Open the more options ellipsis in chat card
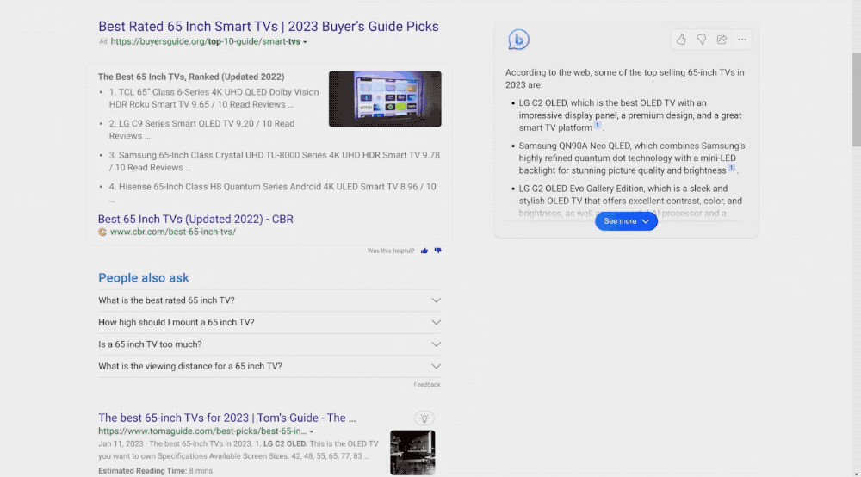Image resolution: width=861 pixels, height=477 pixels. pos(742,40)
